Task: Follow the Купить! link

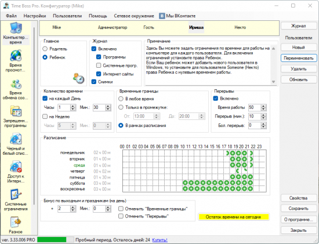Action: pos(159,240)
